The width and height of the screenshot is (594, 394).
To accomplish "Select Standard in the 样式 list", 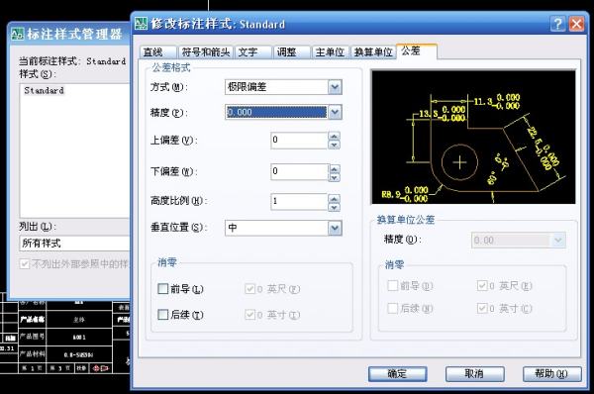I will click(x=44, y=90).
